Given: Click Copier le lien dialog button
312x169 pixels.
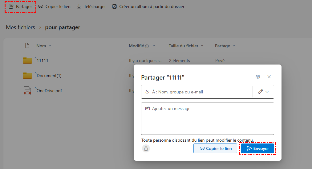Looking at the screenshot, I should point(215,148).
